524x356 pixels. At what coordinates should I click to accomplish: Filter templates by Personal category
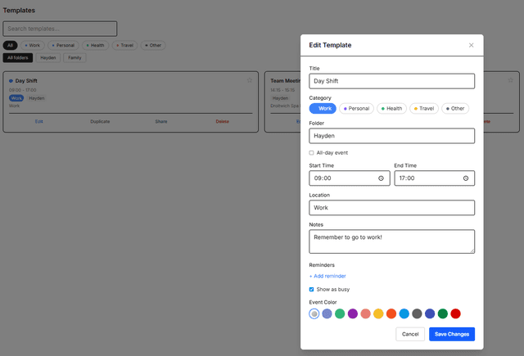click(63, 45)
